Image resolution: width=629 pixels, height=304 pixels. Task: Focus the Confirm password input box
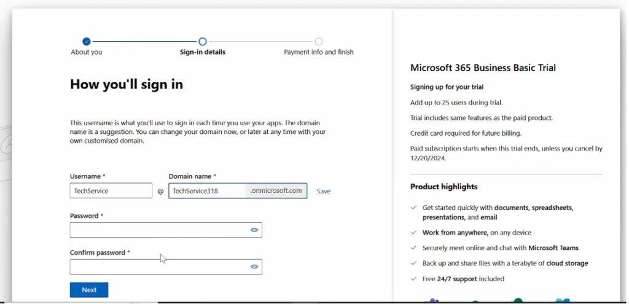[x=166, y=267]
